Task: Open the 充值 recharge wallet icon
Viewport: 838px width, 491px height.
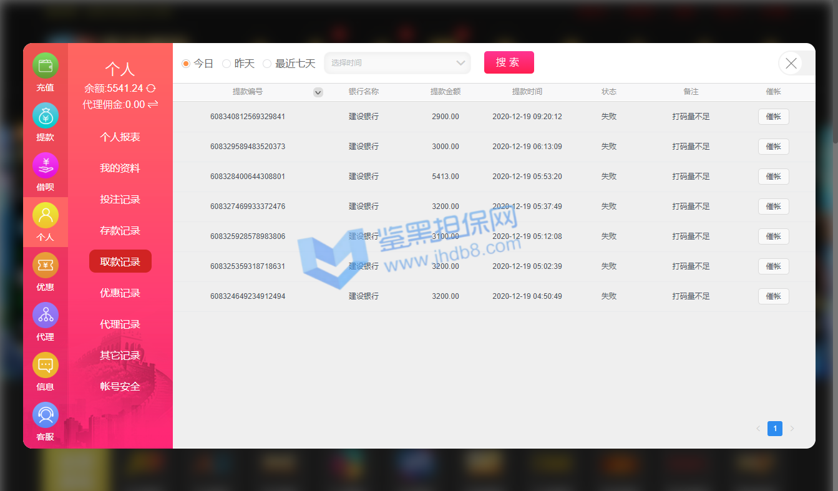Action: pos(46,66)
